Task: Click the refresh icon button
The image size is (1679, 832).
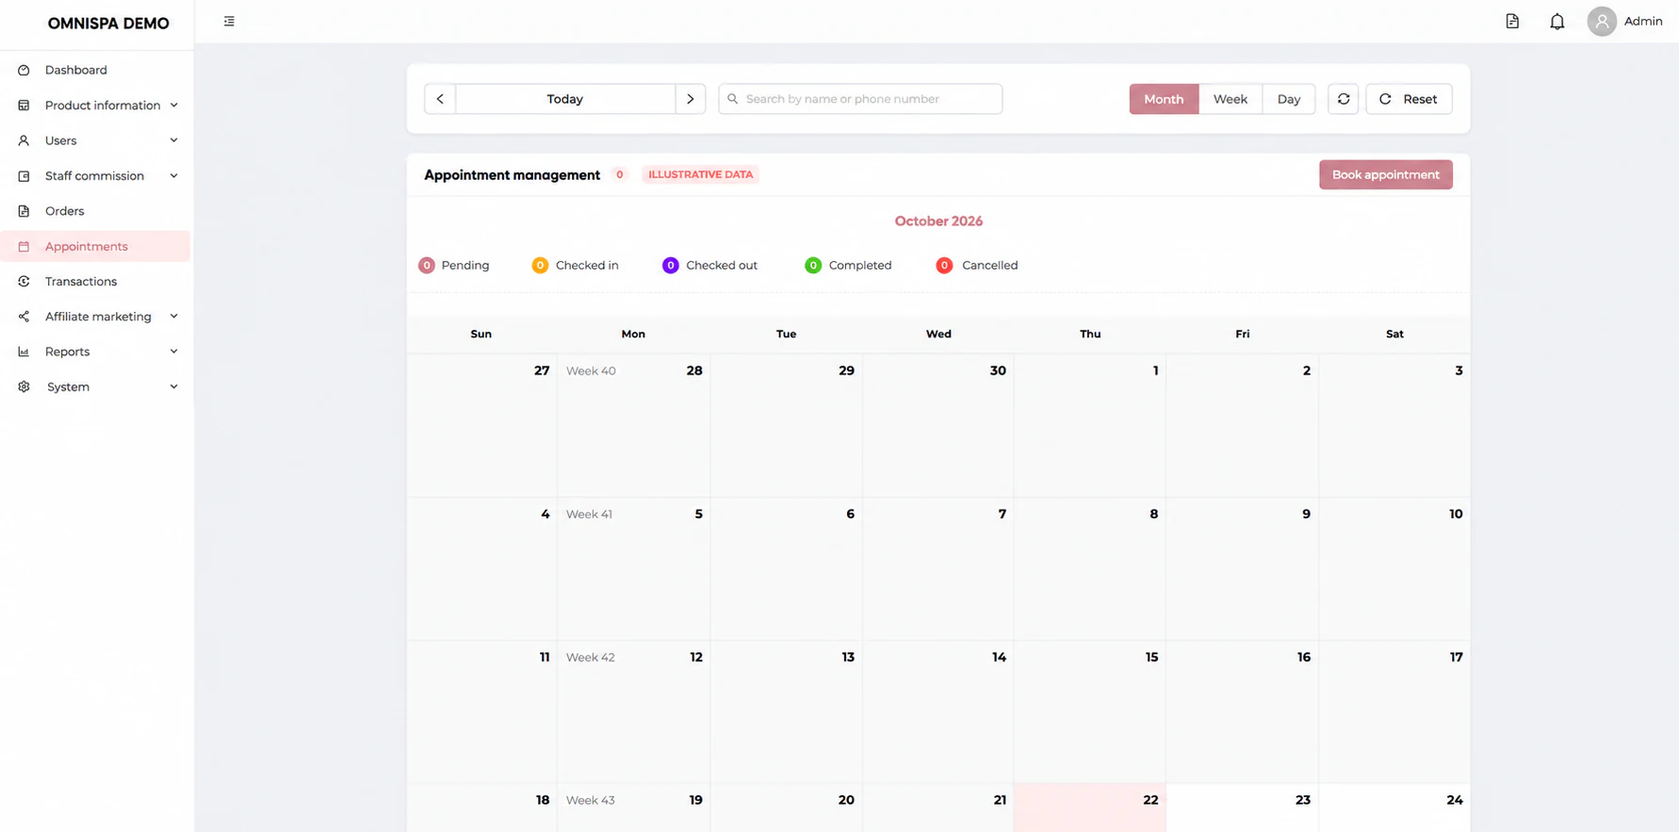Action: pyautogui.click(x=1344, y=99)
